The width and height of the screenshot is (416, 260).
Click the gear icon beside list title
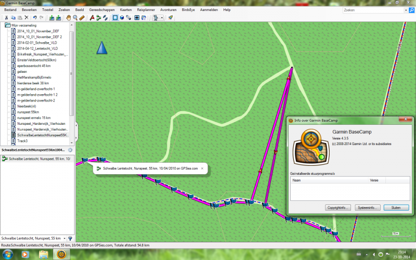(x=70, y=150)
